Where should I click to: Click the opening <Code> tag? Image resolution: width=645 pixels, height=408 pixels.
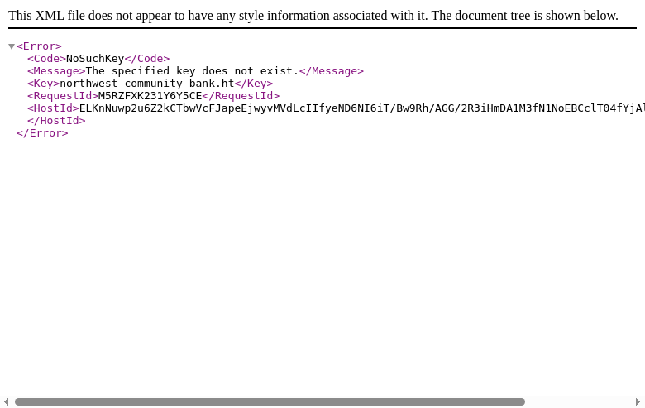[46, 59]
